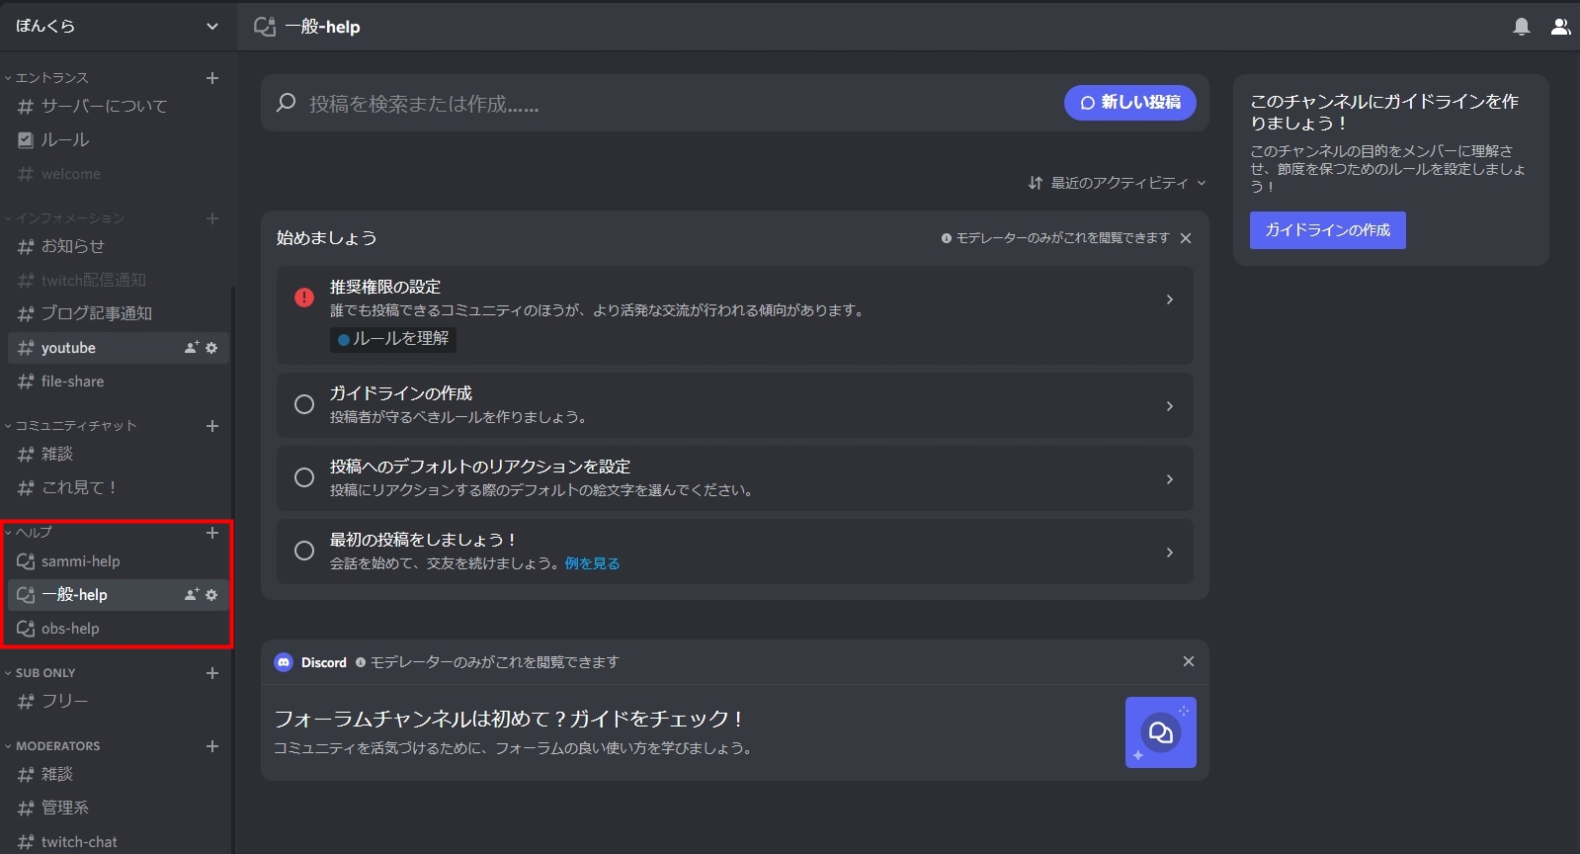1580x854 pixels.
Task: Add a channel to MODERATORS category
Action: coord(212,746)
